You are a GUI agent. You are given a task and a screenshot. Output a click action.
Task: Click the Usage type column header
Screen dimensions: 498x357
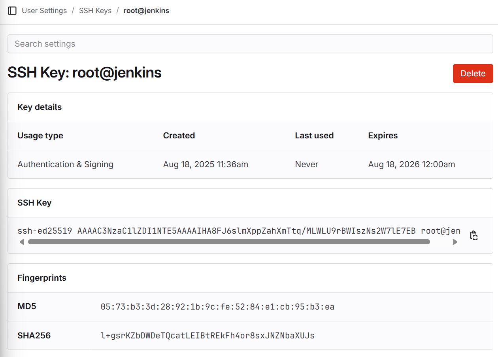tap(40, 136)
